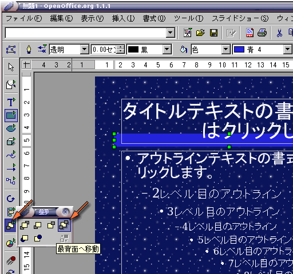Open the 編集(E) menu
The image size is (293, 274).
point(61,18)
